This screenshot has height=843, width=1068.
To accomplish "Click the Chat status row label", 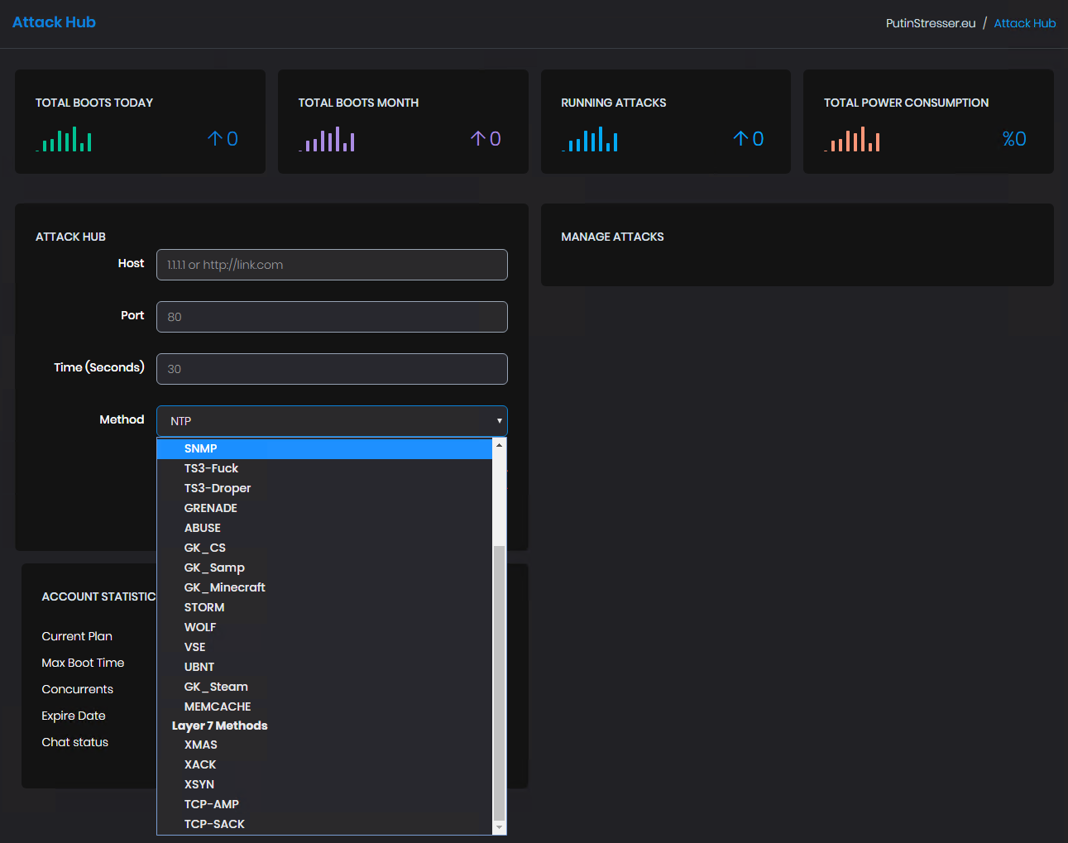I will (x=75, y=742).
